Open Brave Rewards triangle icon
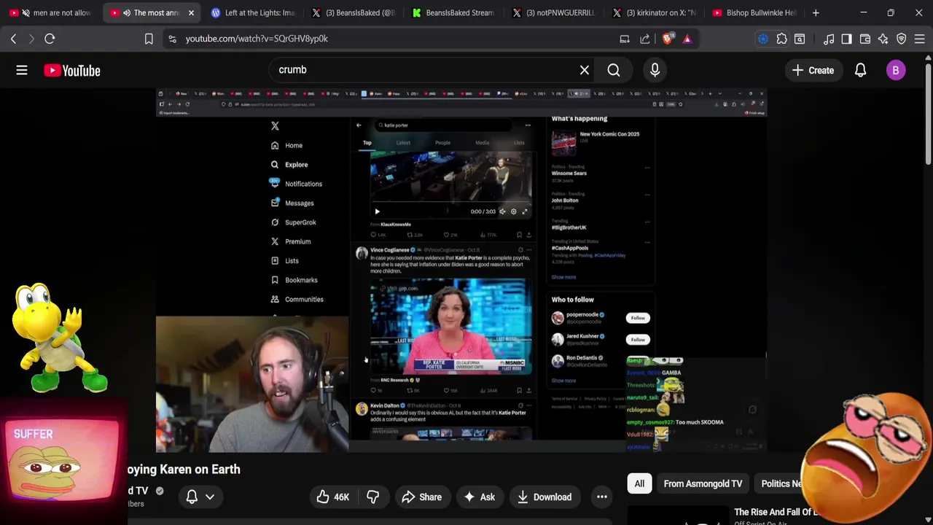This screenshot has height=525, width=933. point(687,39)
